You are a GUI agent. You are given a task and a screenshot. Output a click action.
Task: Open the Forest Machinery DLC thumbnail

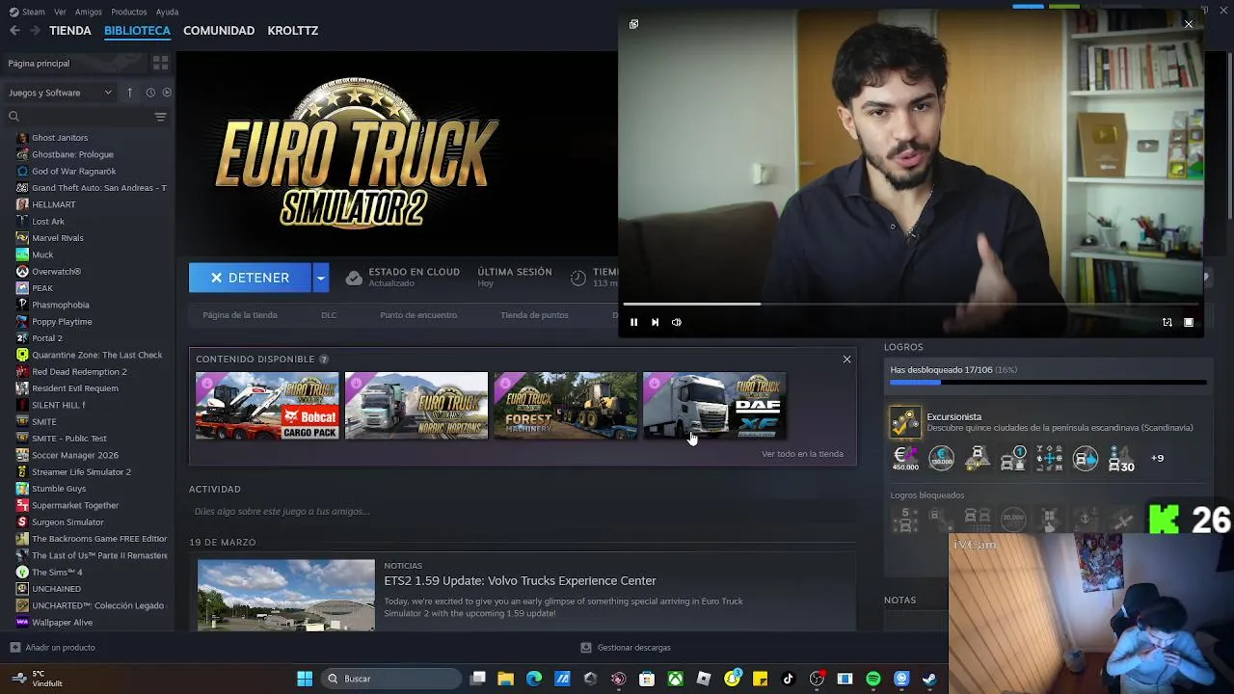565,406
